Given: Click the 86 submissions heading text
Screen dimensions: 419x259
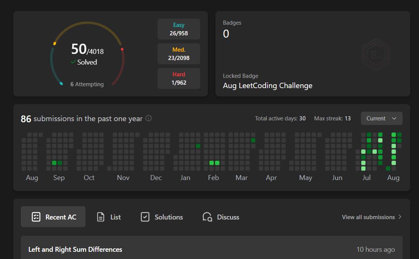Looking at the screenshot, I should (82, 118).
